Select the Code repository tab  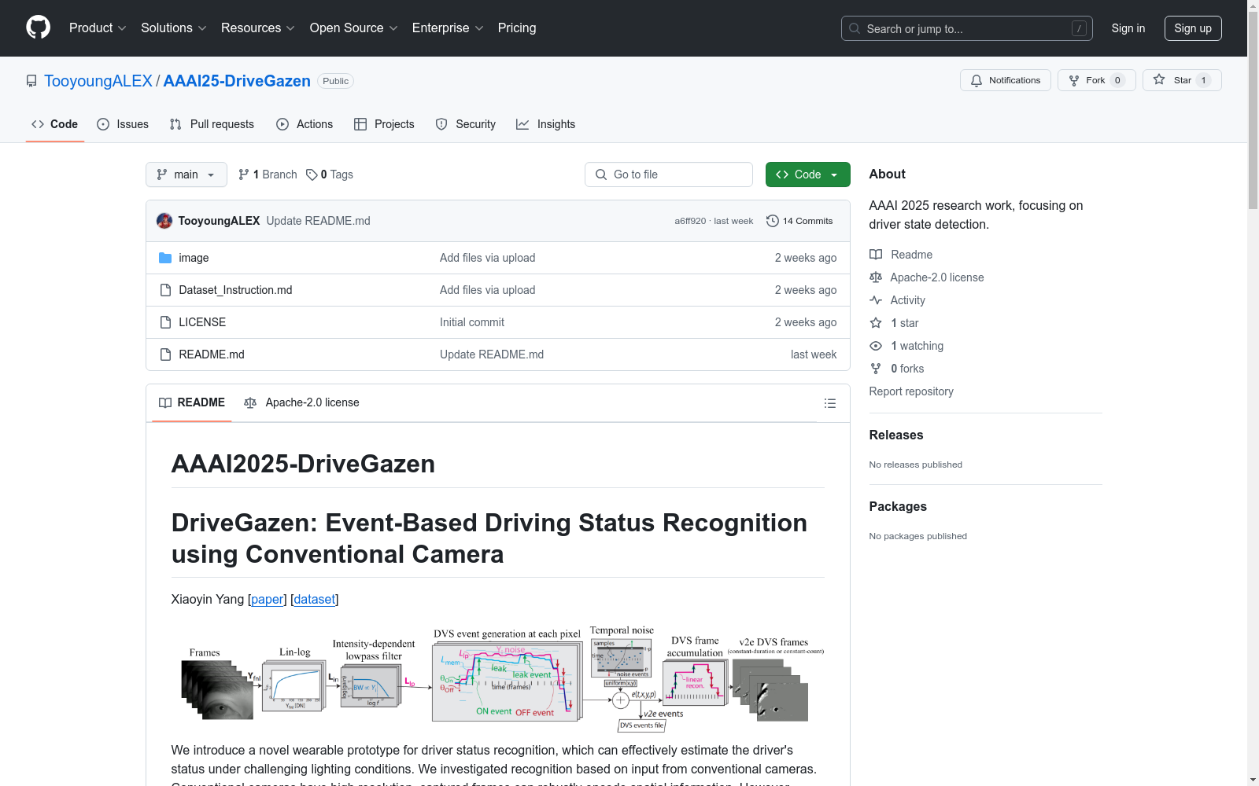tap(54, 124)
